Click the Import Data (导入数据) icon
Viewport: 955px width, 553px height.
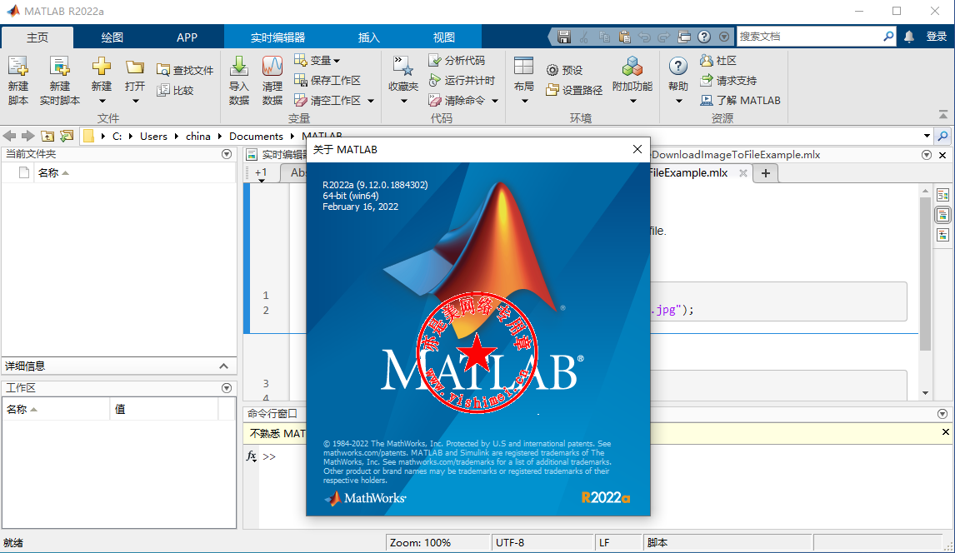point(238,66)
